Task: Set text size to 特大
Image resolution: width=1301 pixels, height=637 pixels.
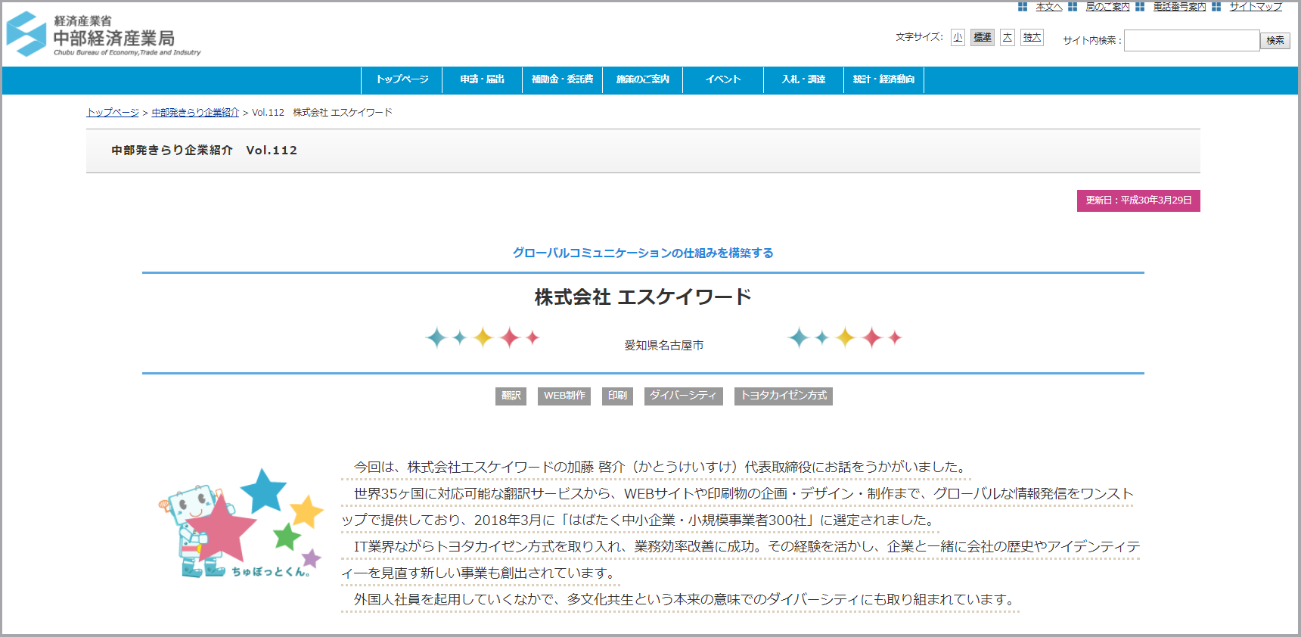Action: tap(1032, 37)
